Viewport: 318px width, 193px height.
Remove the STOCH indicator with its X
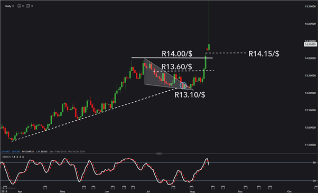pos(23,157)
